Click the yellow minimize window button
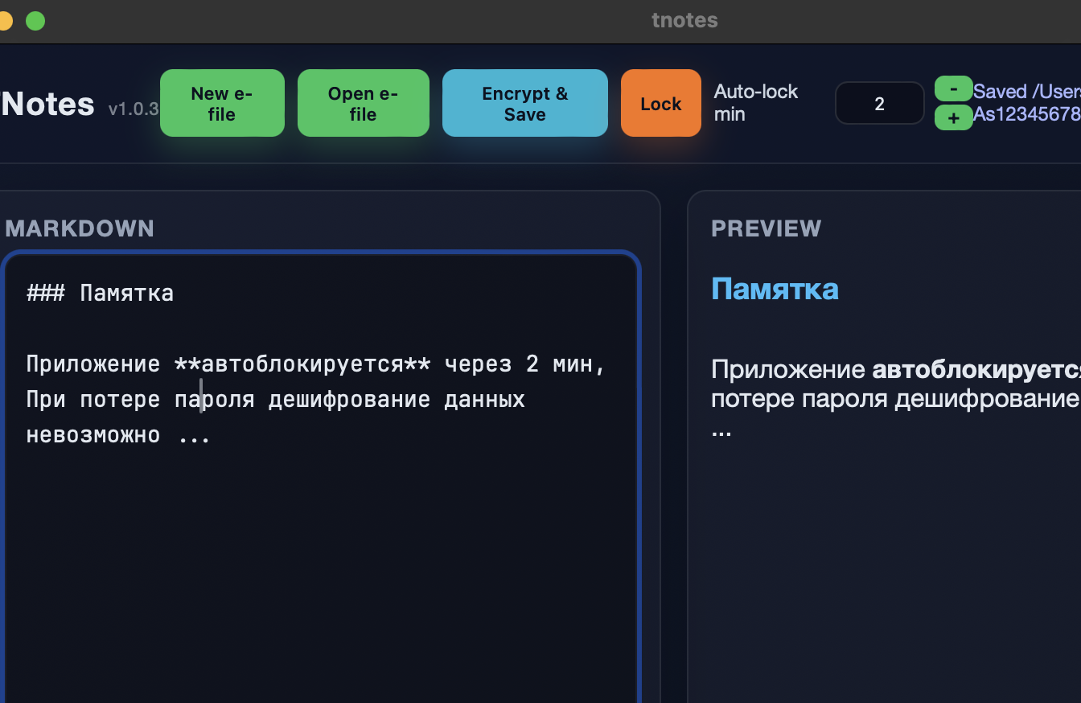Screen dimensions: 1081x703 (x=5, y=21)
